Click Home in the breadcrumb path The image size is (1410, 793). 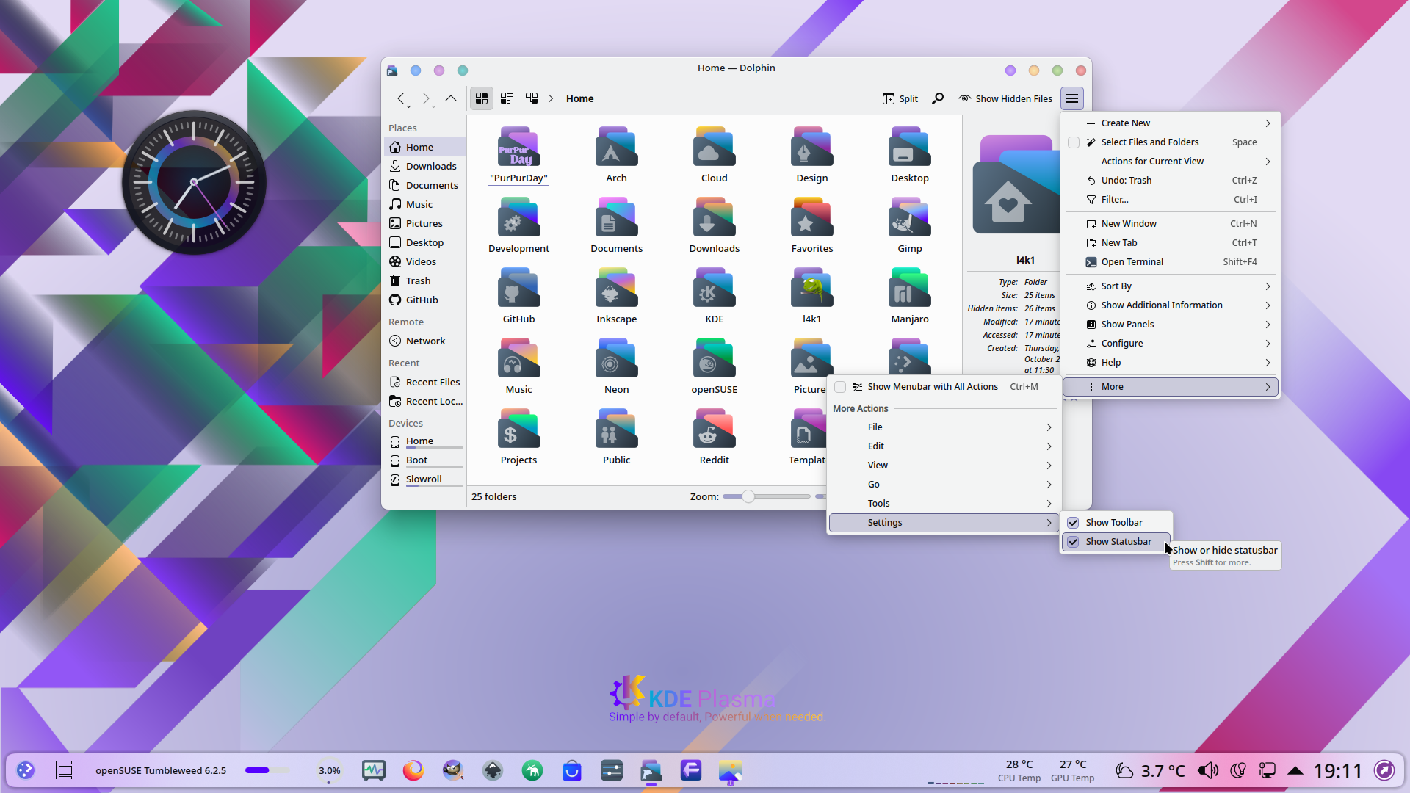tap(579, 98)
